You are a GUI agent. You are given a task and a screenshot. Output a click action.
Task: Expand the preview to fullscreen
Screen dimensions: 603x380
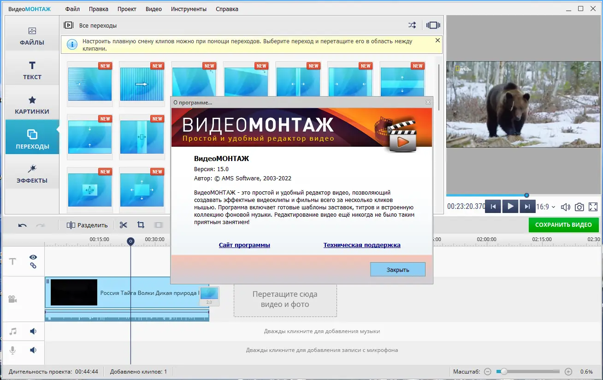tap(593, 207)
